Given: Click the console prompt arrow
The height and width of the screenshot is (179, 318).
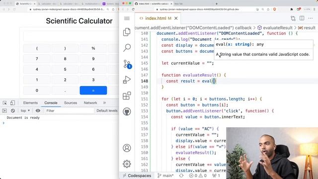Looking at the screenshot, I should coord(3,123).
